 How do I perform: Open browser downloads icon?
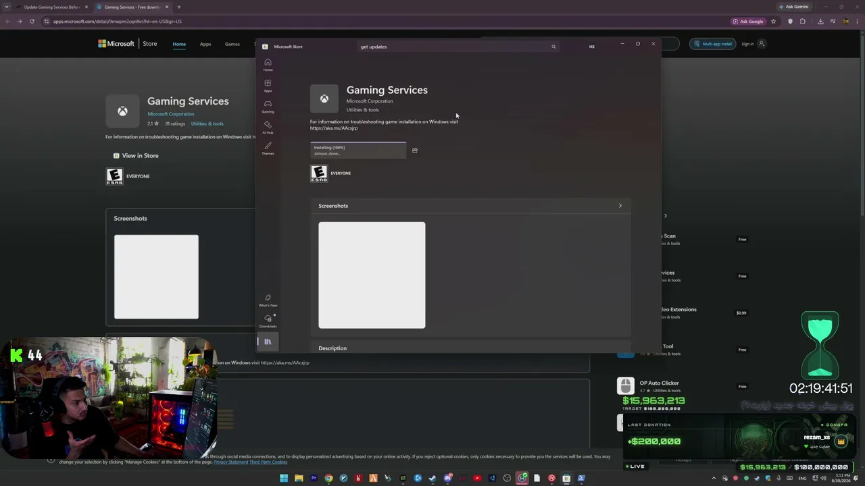click(820, 22)
